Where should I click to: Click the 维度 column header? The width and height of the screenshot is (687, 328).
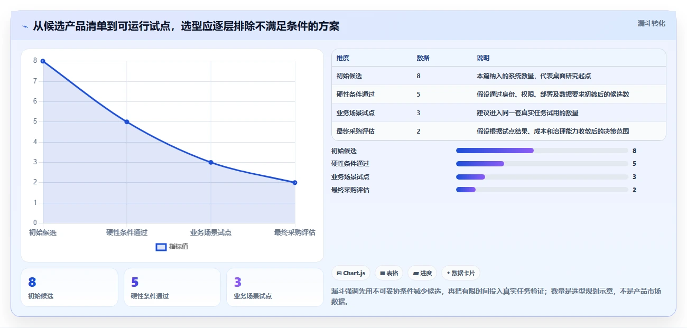click(343, 58)
